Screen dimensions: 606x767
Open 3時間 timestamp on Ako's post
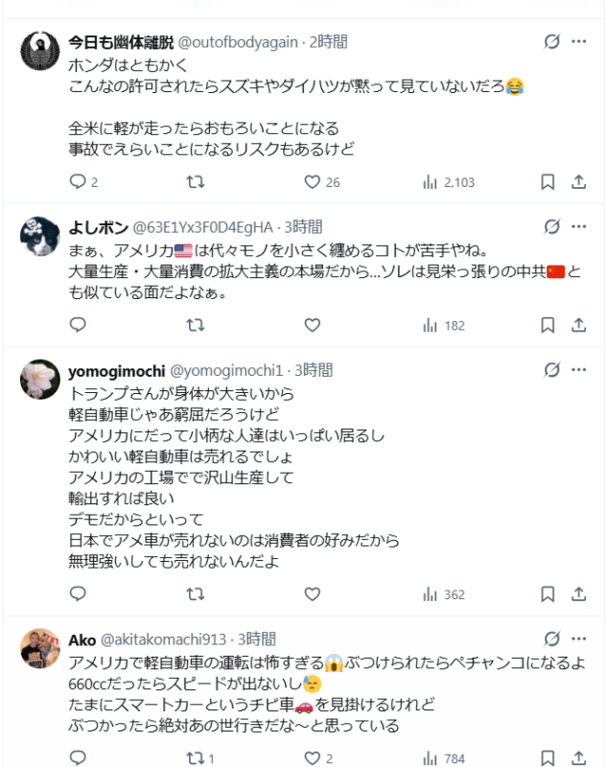257,639
